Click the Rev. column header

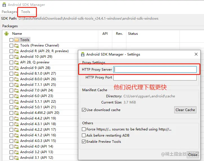[x=119, y=34]
